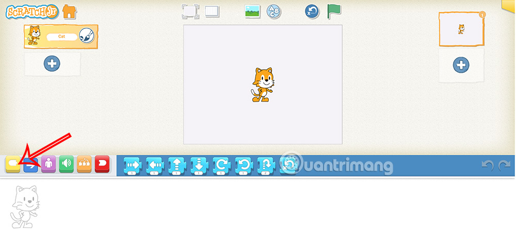
Task: Pick the hop block
Action: 267,166
